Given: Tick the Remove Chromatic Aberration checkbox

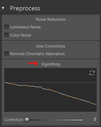Looking at the screenshot, I should [x=7, y=54].
